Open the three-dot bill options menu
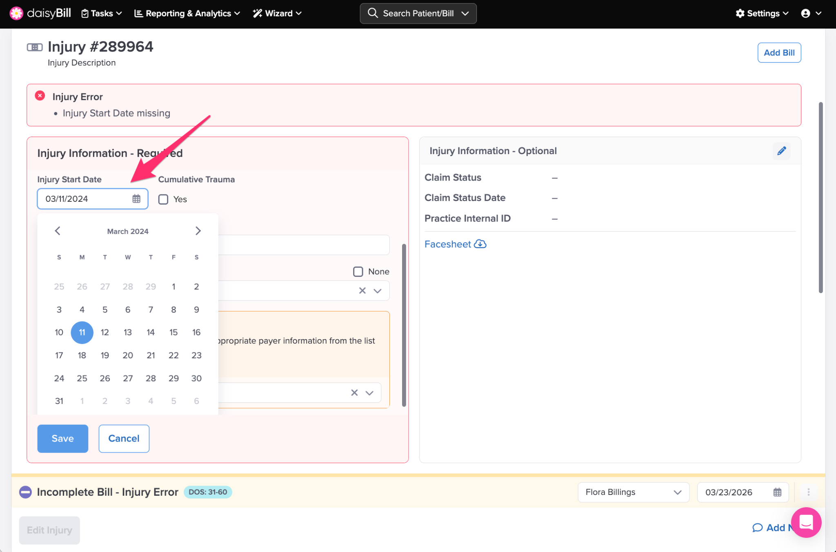 pyautogui.click(x=808, y=492)
